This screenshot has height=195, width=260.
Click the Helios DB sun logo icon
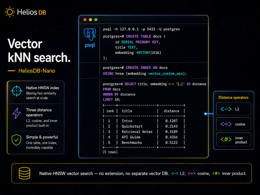(10, 12)
